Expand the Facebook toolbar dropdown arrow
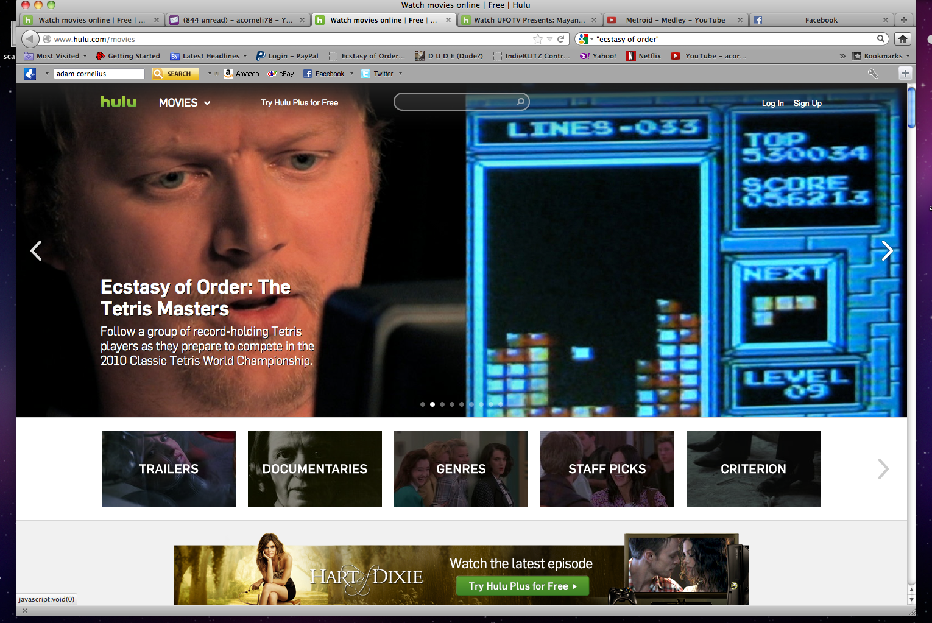This screenshot has height=623, width=932. [351, 74]
